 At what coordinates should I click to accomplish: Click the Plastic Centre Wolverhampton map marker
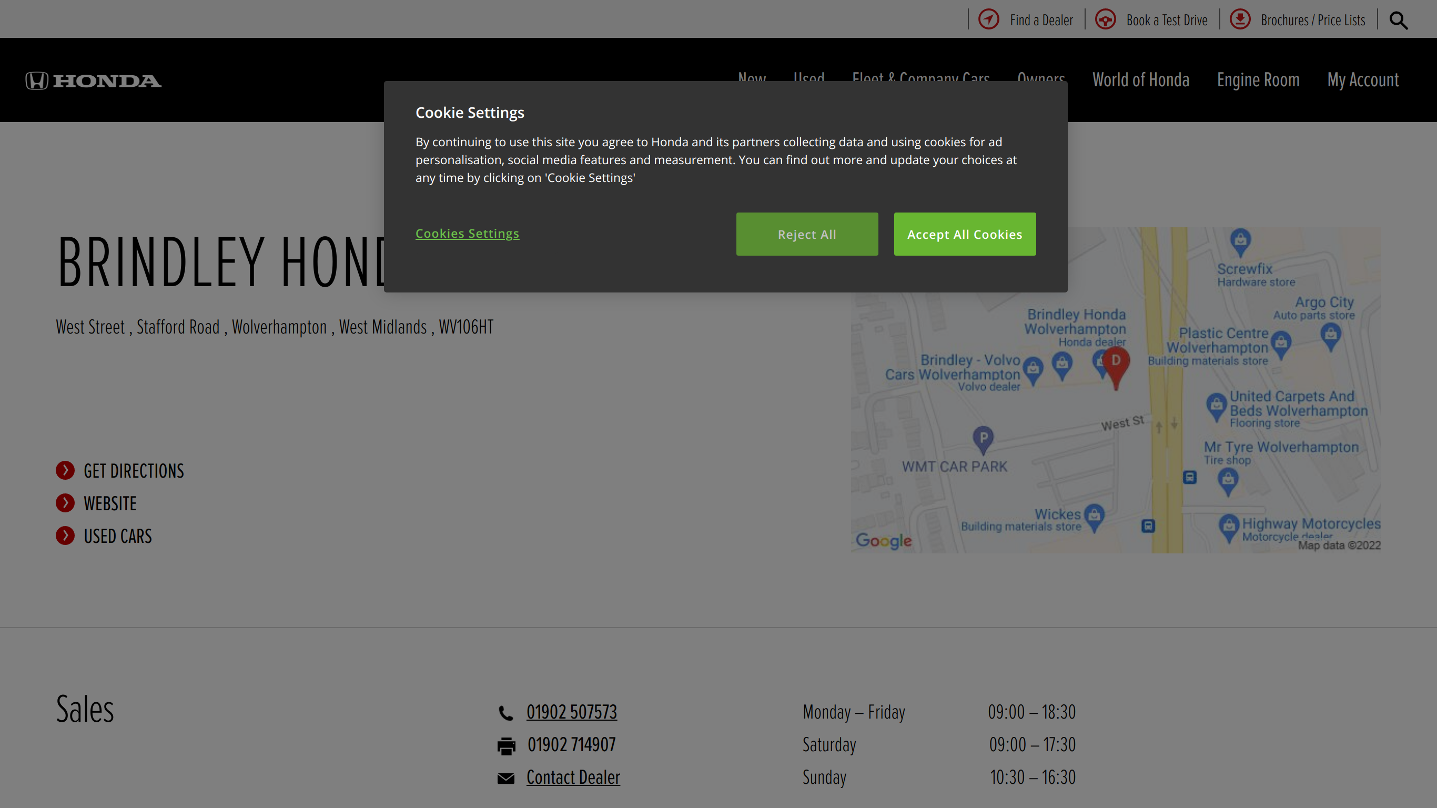pyautogui.click(x=1281, y=346)
